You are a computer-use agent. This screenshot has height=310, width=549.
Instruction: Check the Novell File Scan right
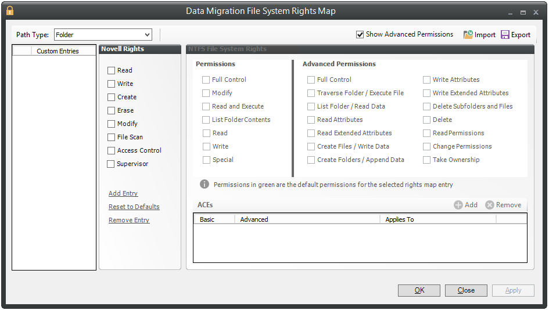(x=111, y=138)
